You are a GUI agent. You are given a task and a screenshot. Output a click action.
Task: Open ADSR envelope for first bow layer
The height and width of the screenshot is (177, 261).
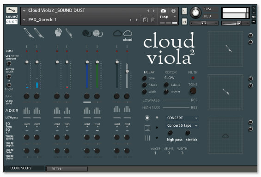click(x=27, y=110)
